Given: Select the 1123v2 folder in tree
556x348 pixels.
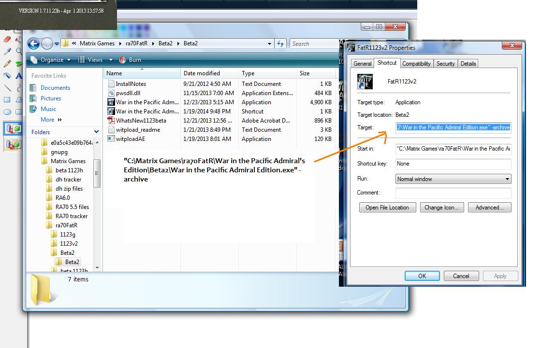Looking at the screenshot, I should pos(69,244).
